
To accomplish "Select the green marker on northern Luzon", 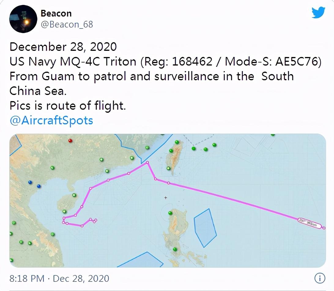I will point(170,213).
